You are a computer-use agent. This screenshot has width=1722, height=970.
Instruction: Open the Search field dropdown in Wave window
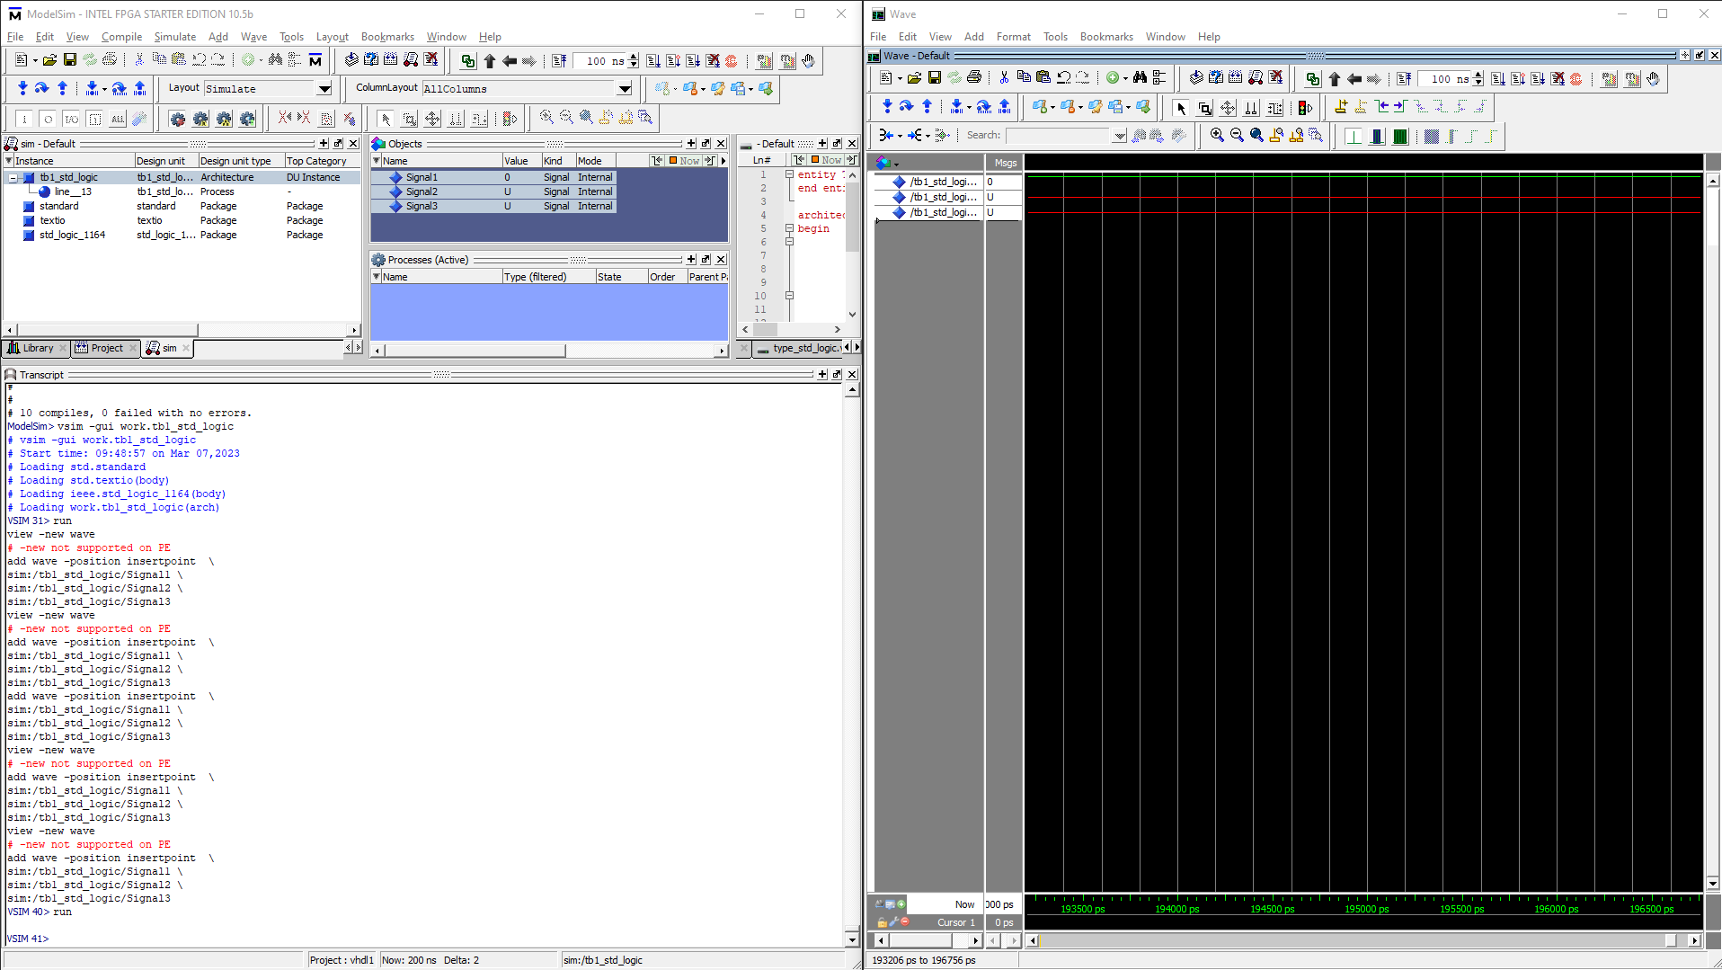tap(1119, 136)
